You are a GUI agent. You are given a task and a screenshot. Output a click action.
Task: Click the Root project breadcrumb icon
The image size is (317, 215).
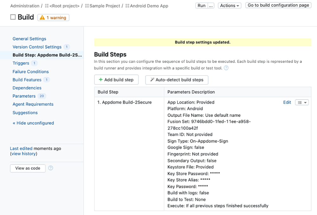pos(47,6)
